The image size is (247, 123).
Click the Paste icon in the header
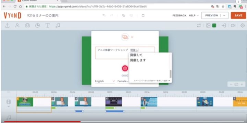click(x=131, y=15)
